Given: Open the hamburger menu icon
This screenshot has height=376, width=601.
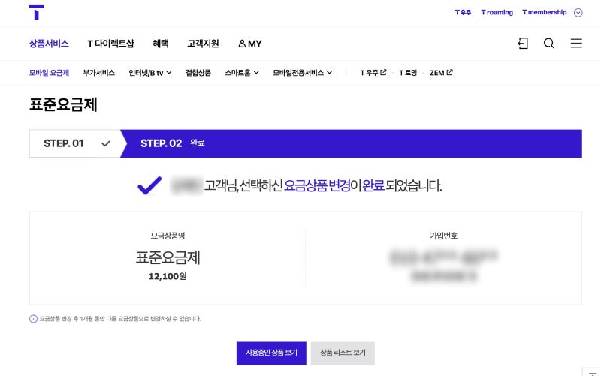Looking at the screenshot, I should (x=576, y=44).
